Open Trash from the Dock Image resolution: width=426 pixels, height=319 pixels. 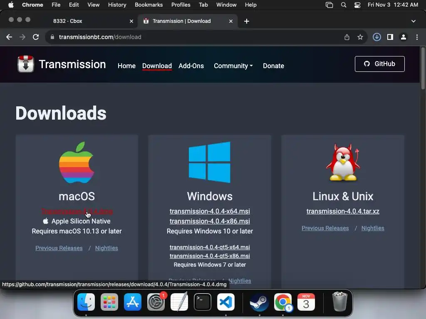[x=339, y=302]
